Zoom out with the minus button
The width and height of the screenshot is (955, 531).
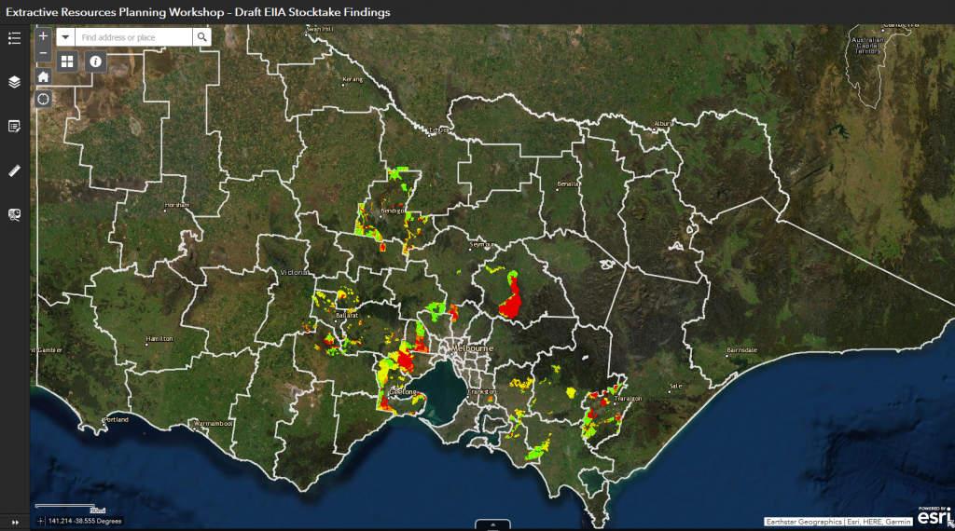tap(43, 53)
